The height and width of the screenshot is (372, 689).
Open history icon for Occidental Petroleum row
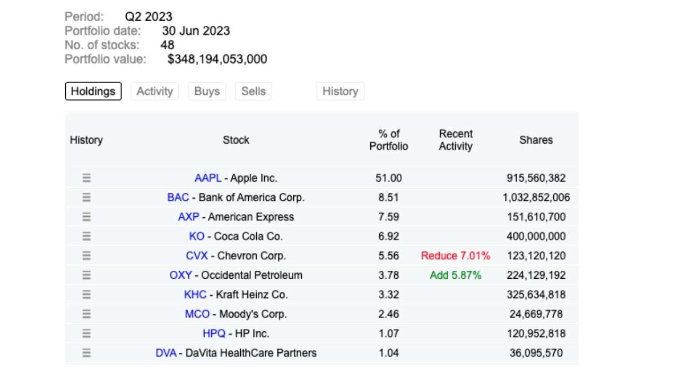coord(86,275)
